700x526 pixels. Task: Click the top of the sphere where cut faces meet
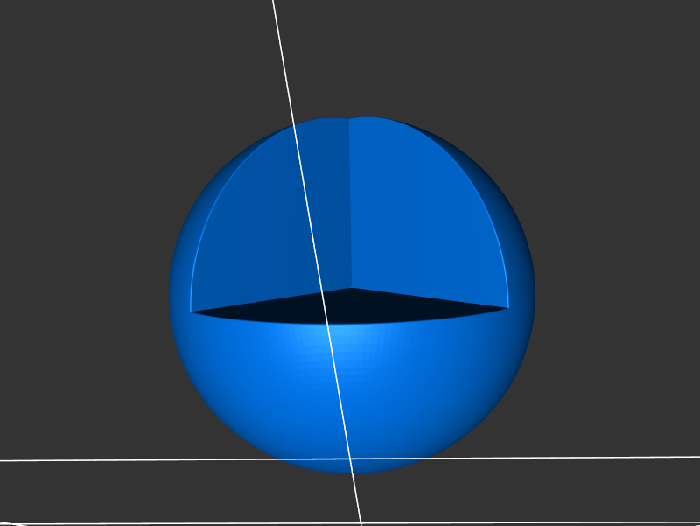[x=350, y=119]
